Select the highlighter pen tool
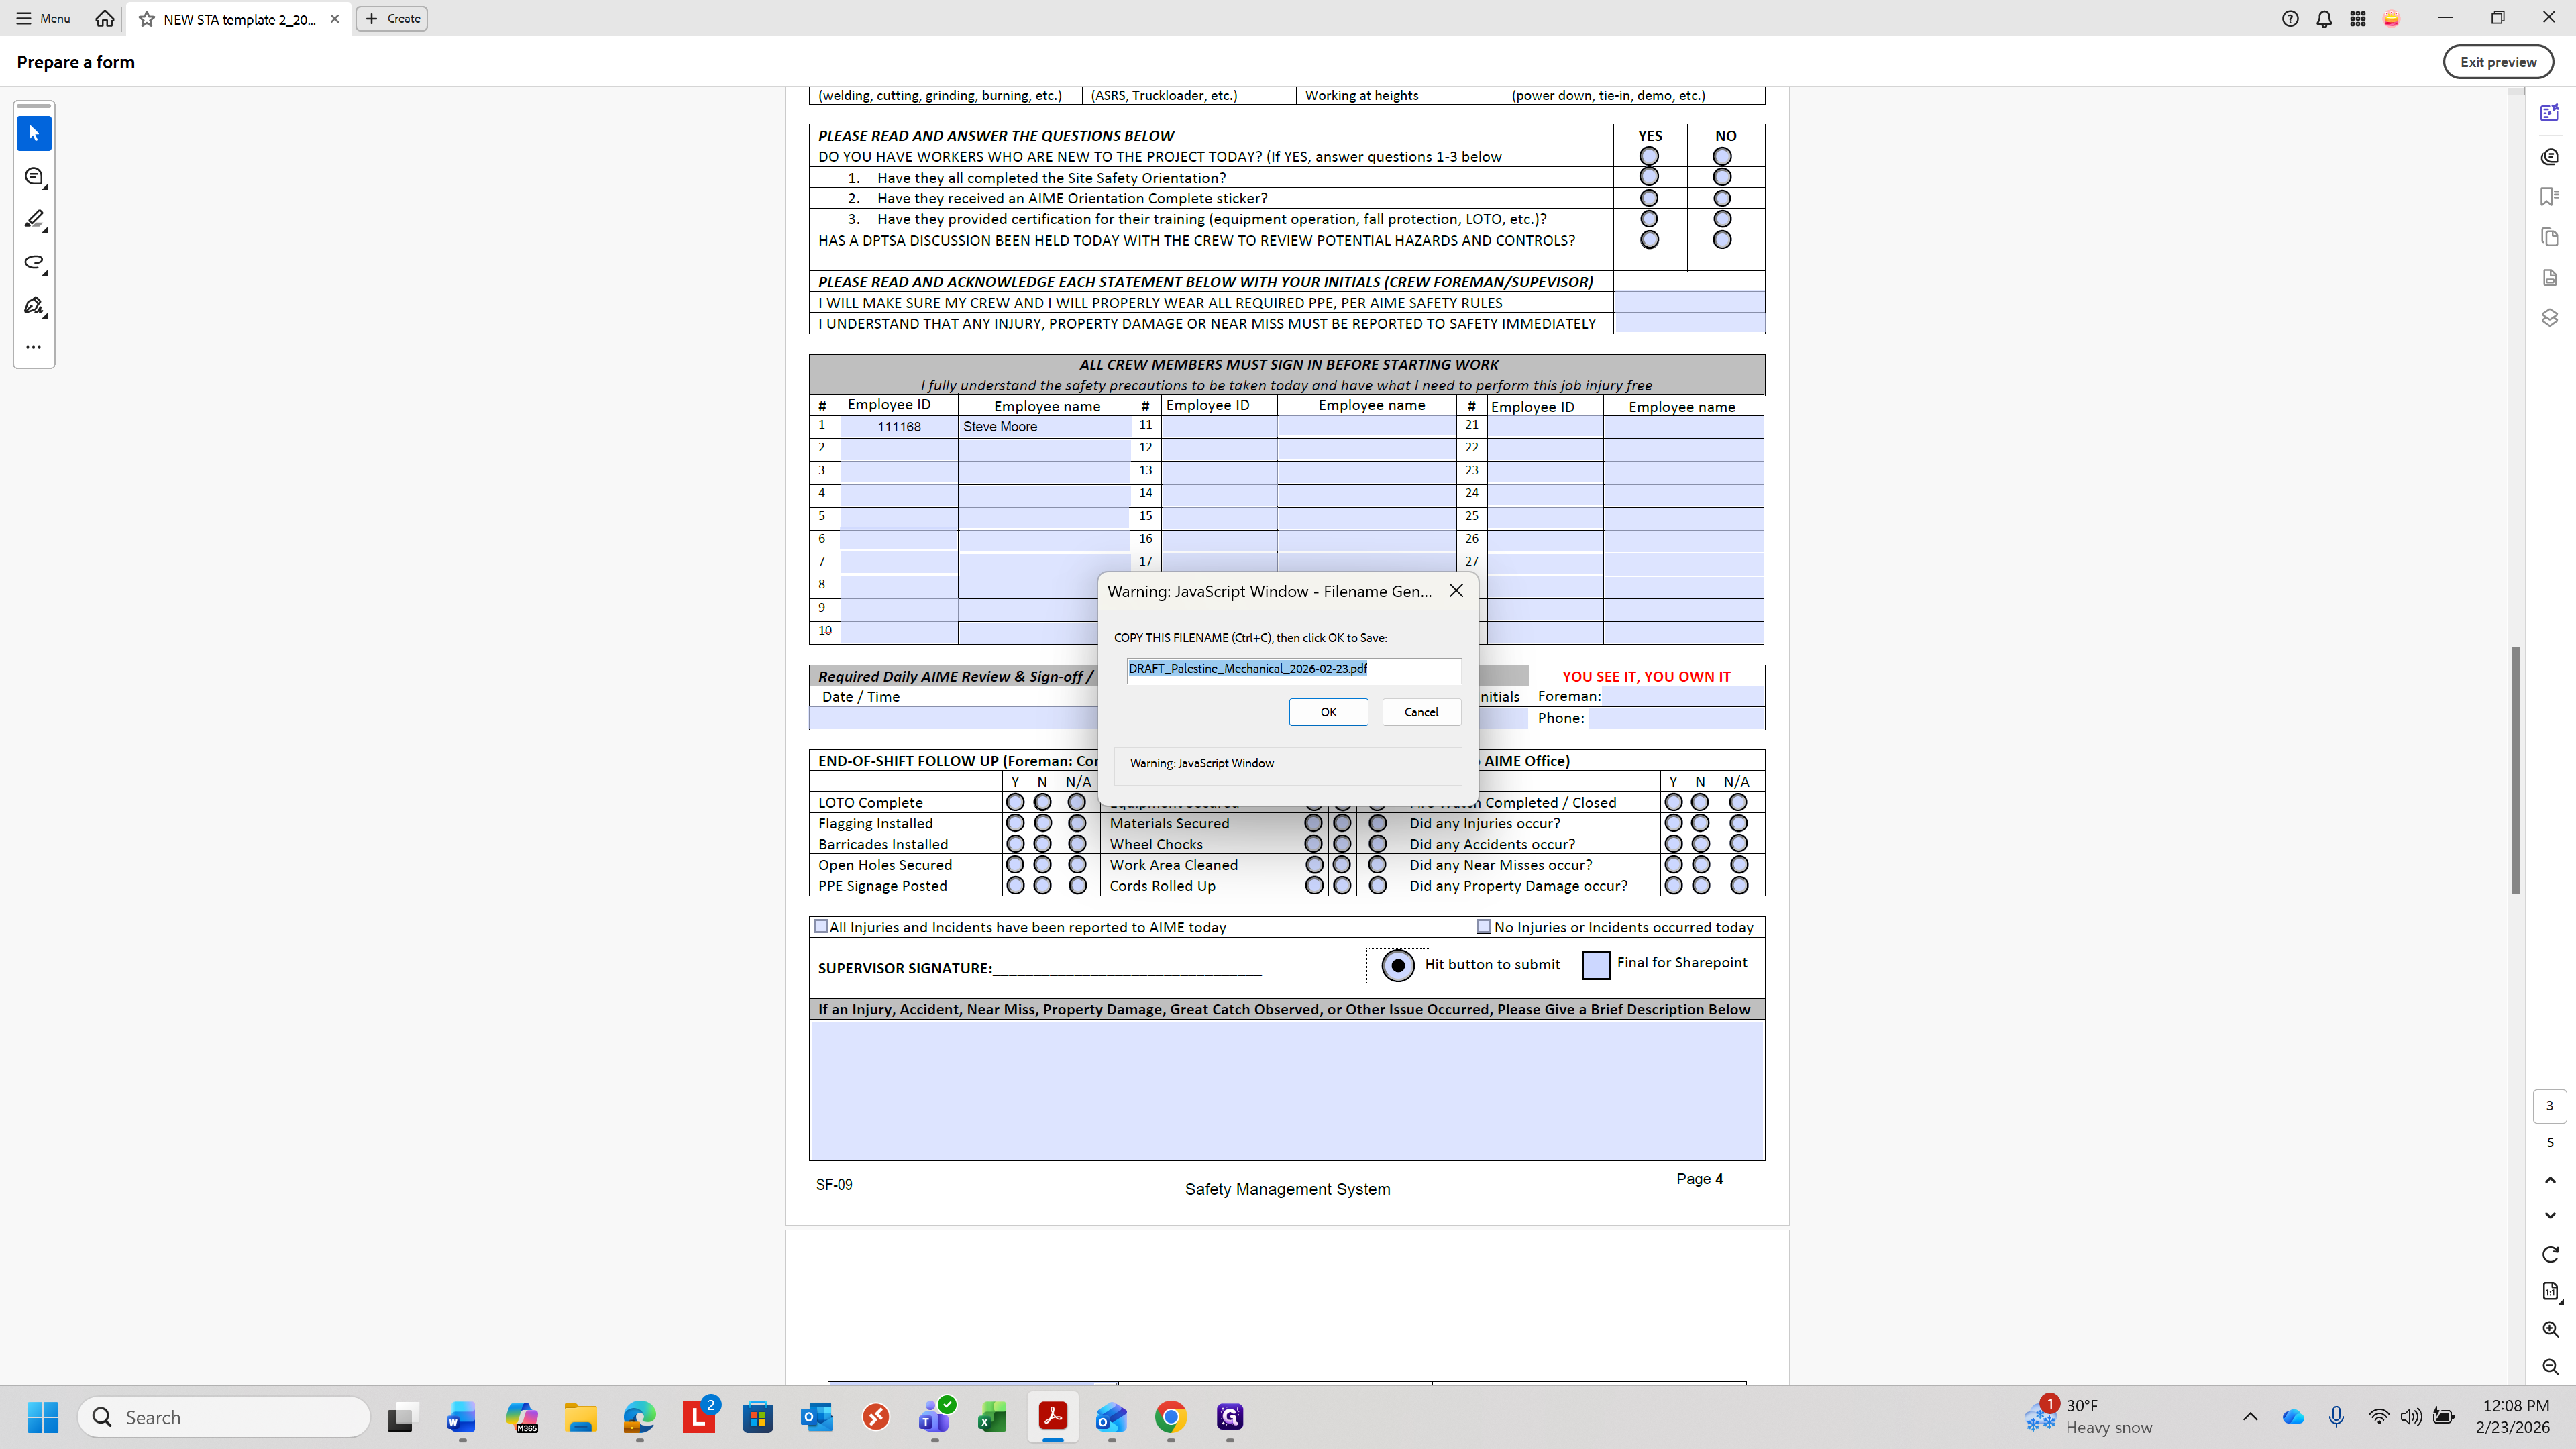 tap(34, 219)
